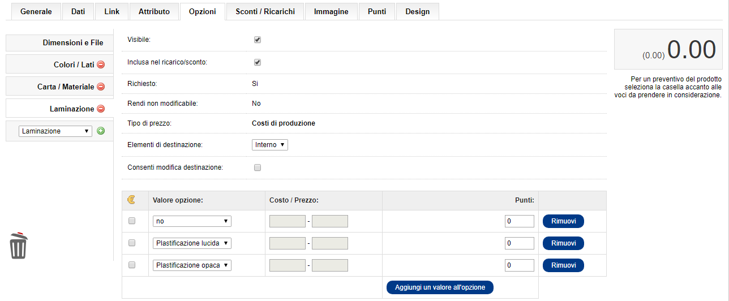729x301 pixels.
Task: Click the trash can icon
Action: pos(19,246)
